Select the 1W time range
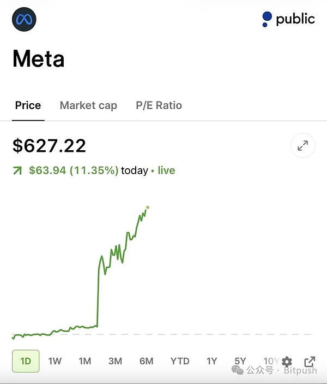 (55, 361)
